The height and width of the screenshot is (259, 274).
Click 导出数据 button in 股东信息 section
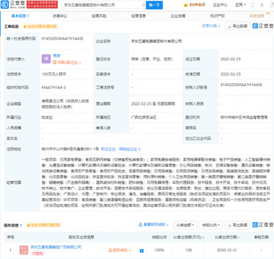(x=238, y=225)
